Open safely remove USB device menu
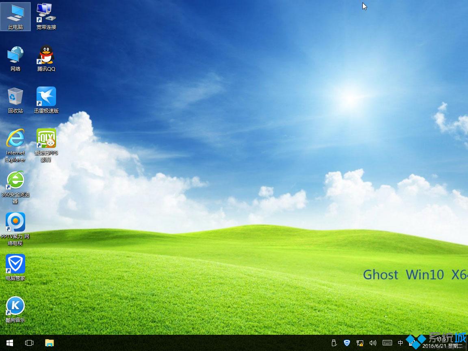Screen dimensions: 468x351 334,344
